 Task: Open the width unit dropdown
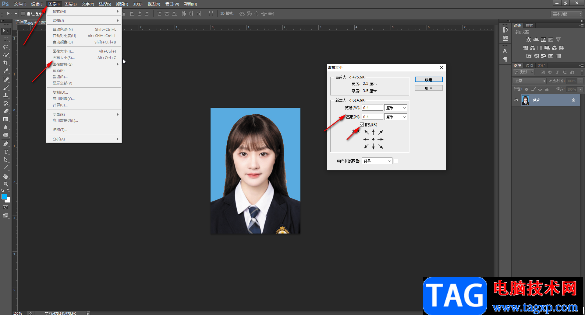click(395, 108)
